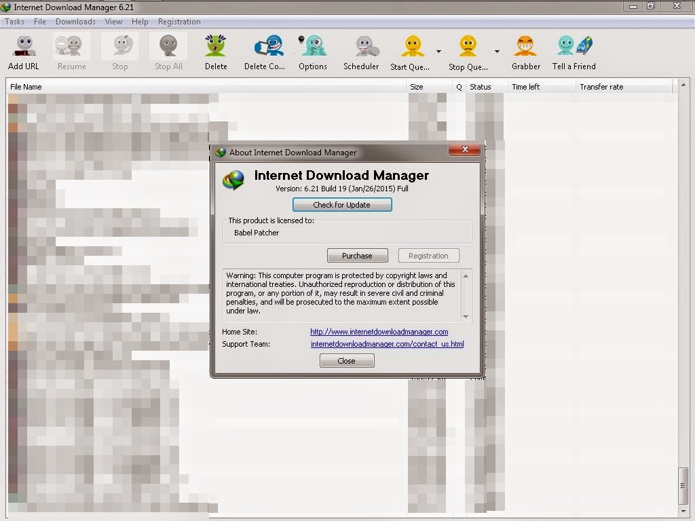
Task: Open the View menu
Action: 113,22
